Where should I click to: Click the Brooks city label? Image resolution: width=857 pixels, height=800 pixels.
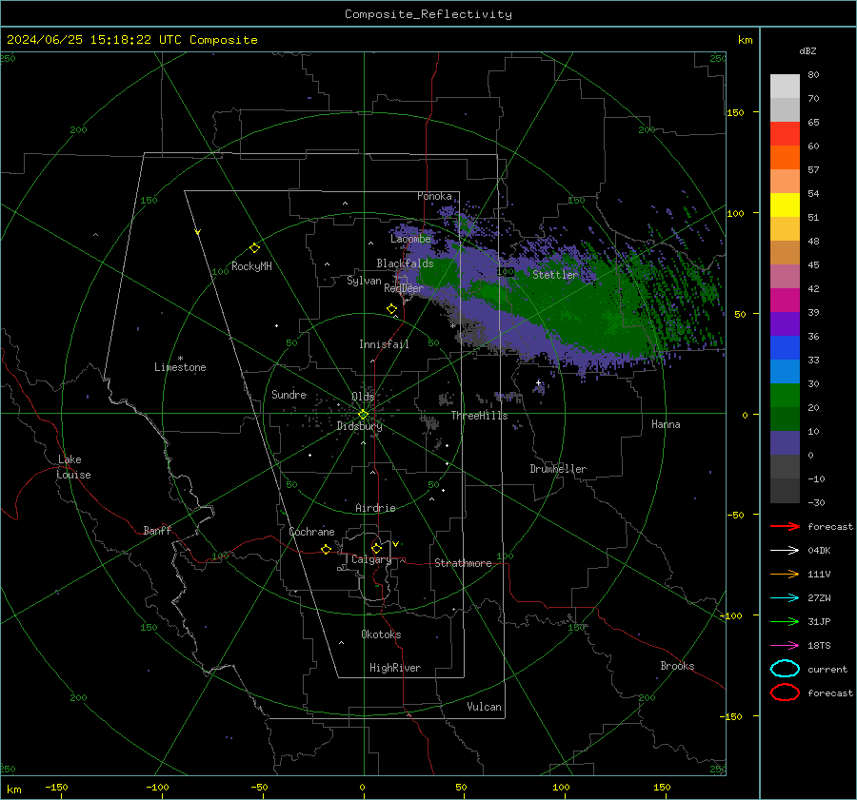coord(677,666)
